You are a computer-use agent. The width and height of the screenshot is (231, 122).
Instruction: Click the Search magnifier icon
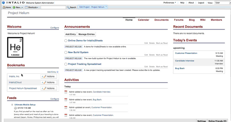[68, 7]
